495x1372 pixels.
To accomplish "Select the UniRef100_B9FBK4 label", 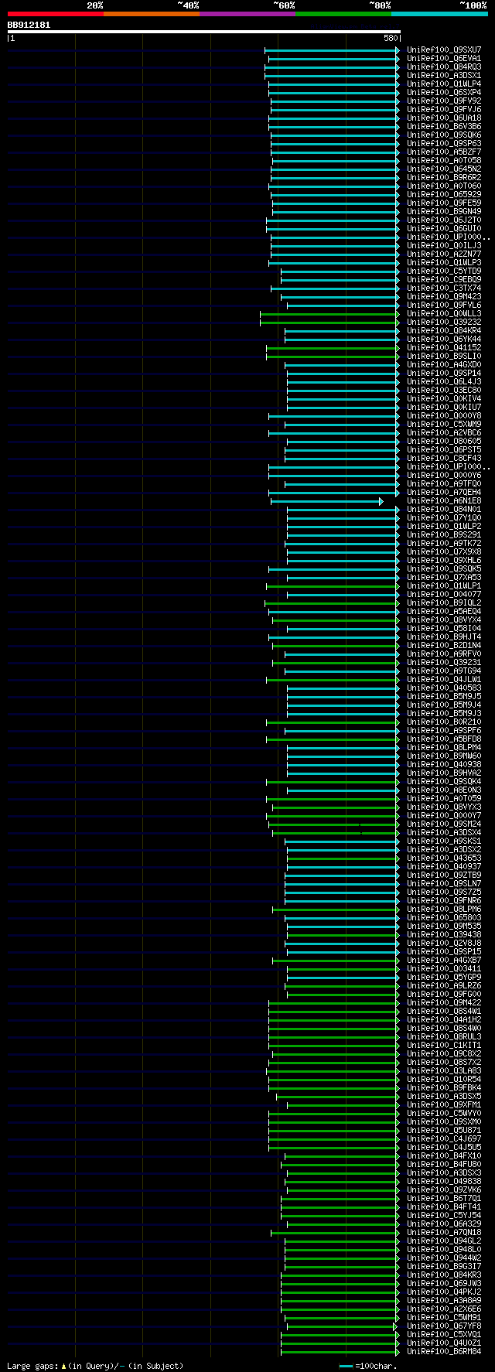I will 444,1087.
